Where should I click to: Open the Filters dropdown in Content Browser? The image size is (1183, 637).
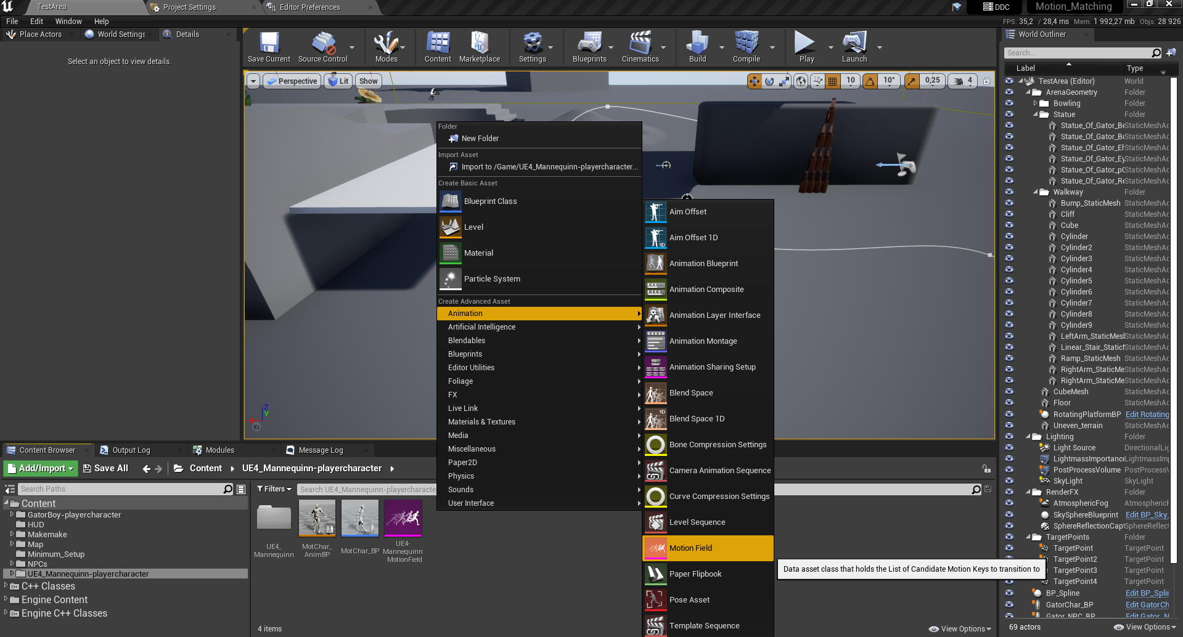[274, 489]
